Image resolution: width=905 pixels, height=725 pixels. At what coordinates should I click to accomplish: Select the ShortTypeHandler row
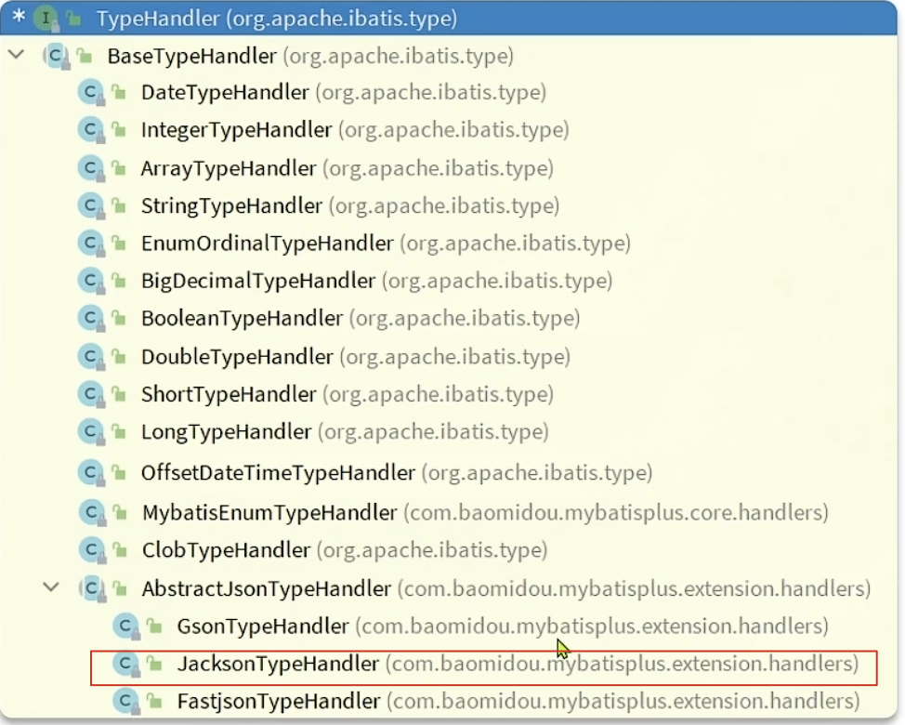[449, 394]
